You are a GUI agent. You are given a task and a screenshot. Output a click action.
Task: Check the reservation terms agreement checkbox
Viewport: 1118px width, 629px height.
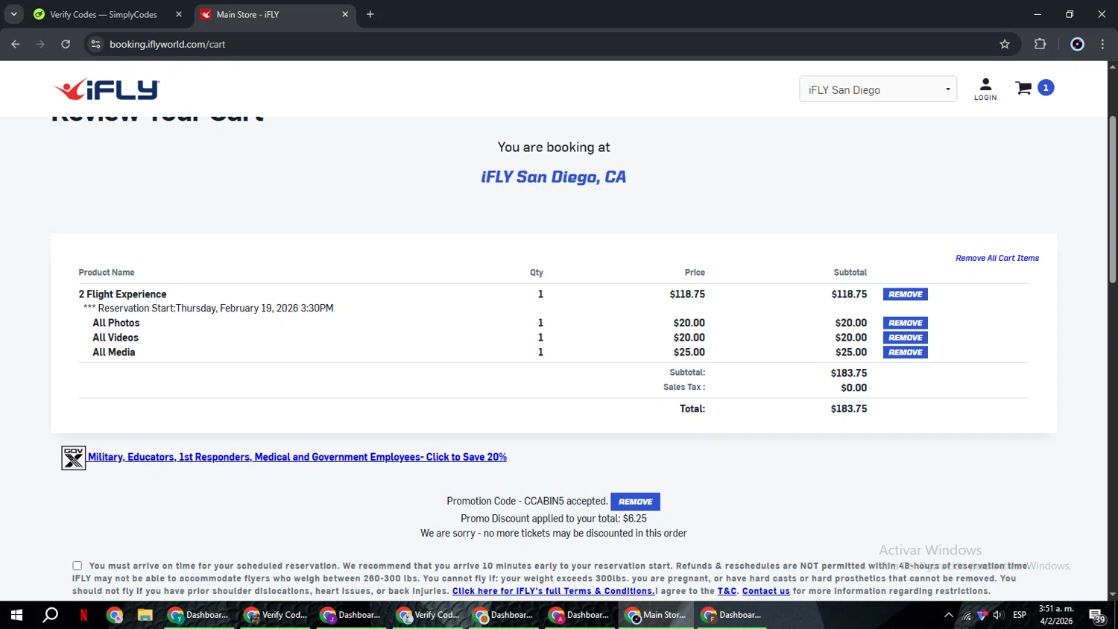(x=77, y=566)
